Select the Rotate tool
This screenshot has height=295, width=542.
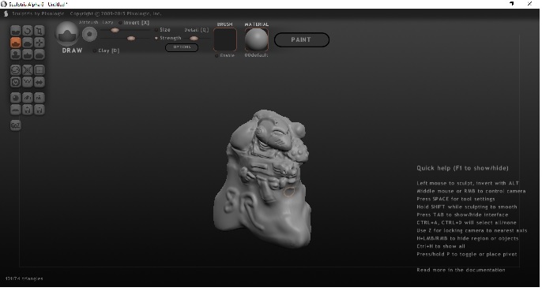[x=28, y=31]
